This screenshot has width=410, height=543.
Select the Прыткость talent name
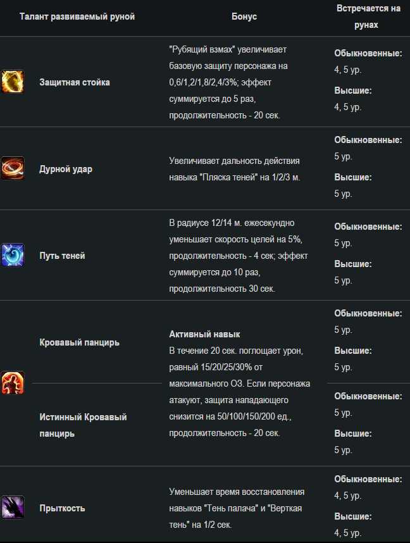coord(62,508)
